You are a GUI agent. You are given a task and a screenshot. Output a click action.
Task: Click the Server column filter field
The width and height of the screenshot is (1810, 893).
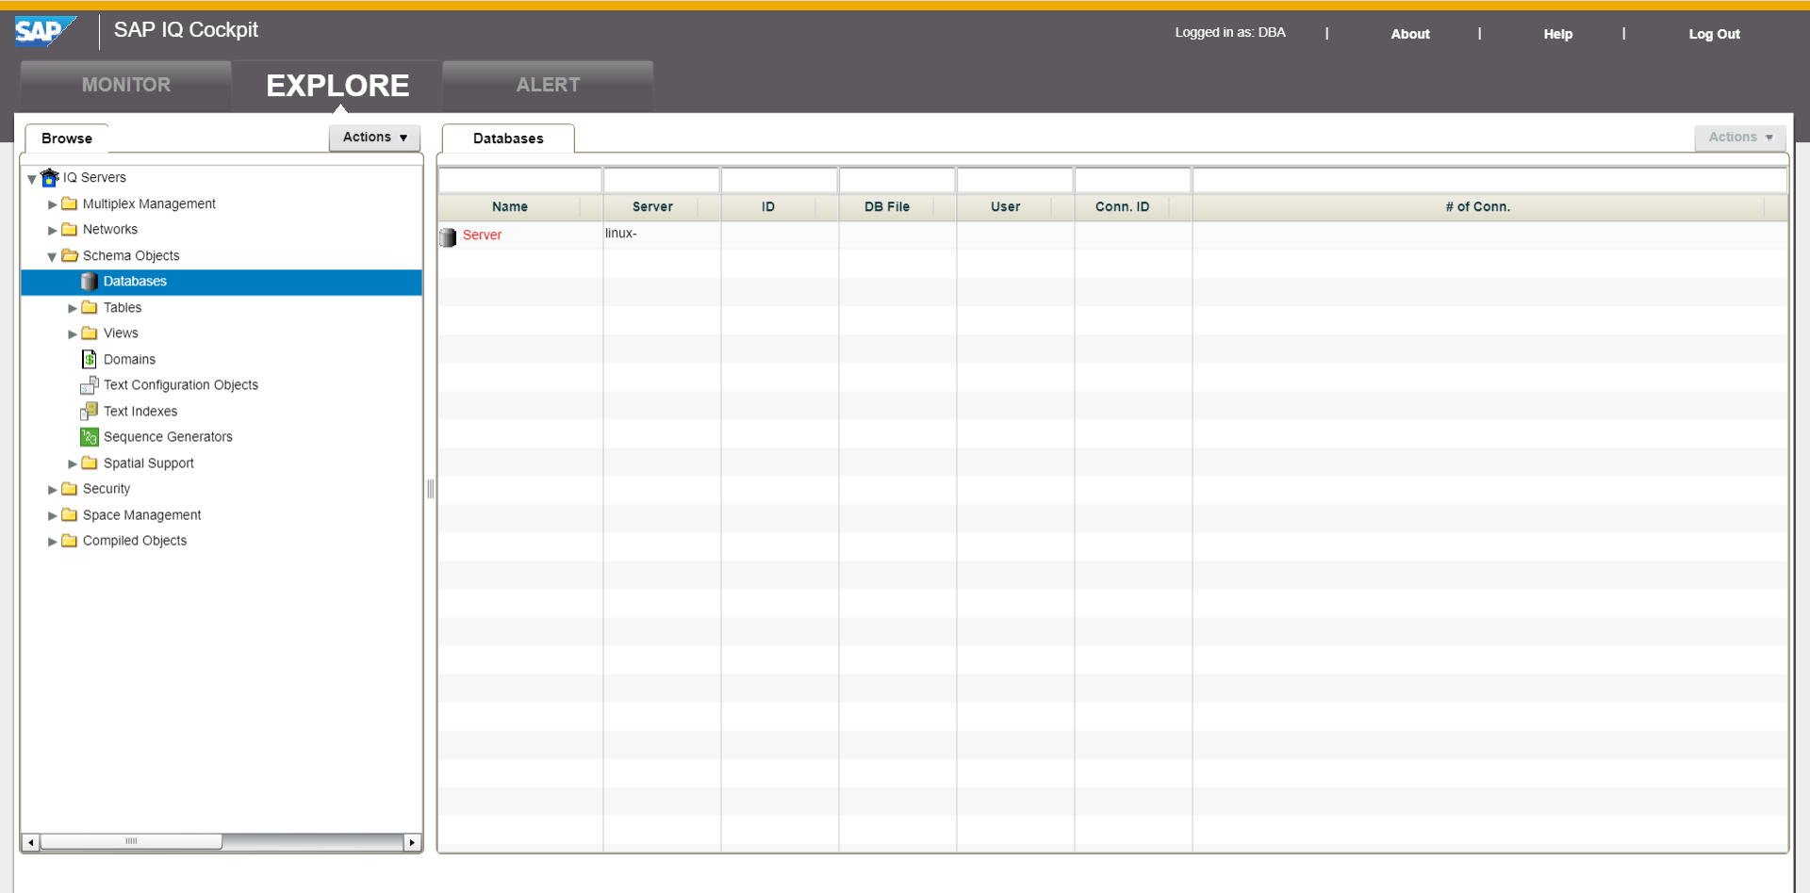coord(662,180)
